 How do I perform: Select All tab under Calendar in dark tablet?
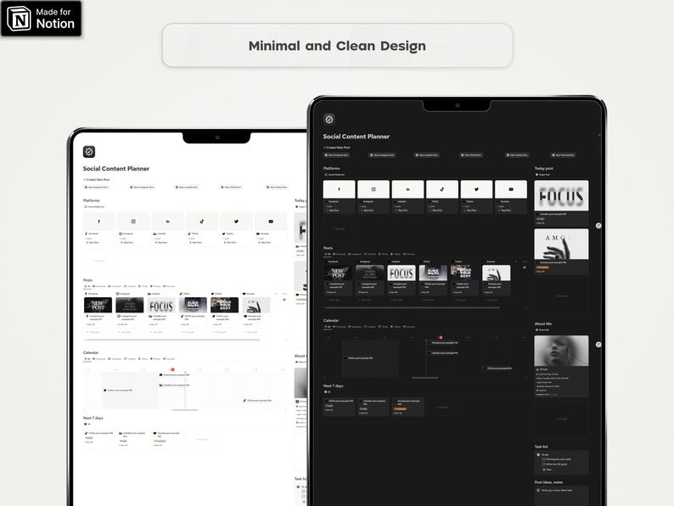pos(328,327)
